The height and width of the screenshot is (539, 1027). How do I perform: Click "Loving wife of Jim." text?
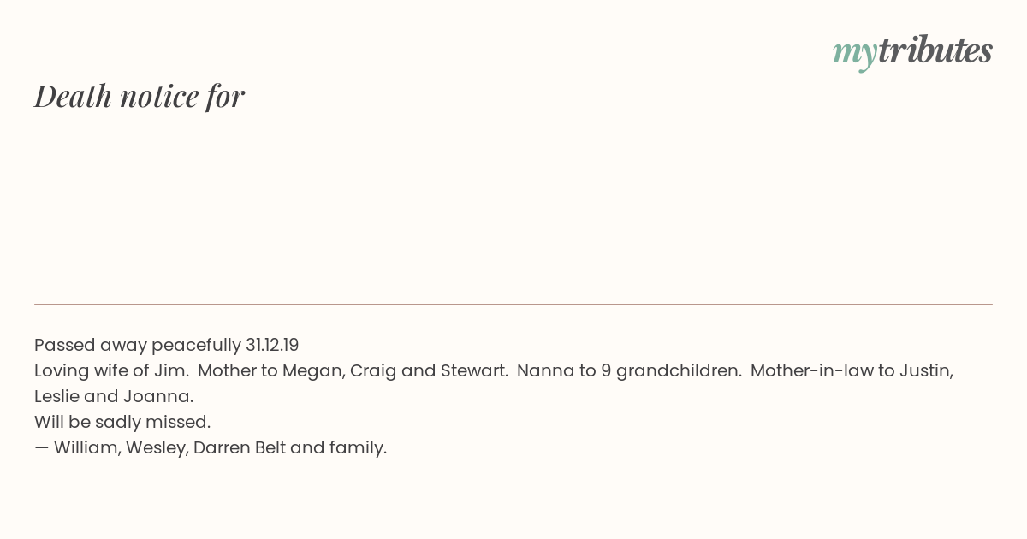112,371
